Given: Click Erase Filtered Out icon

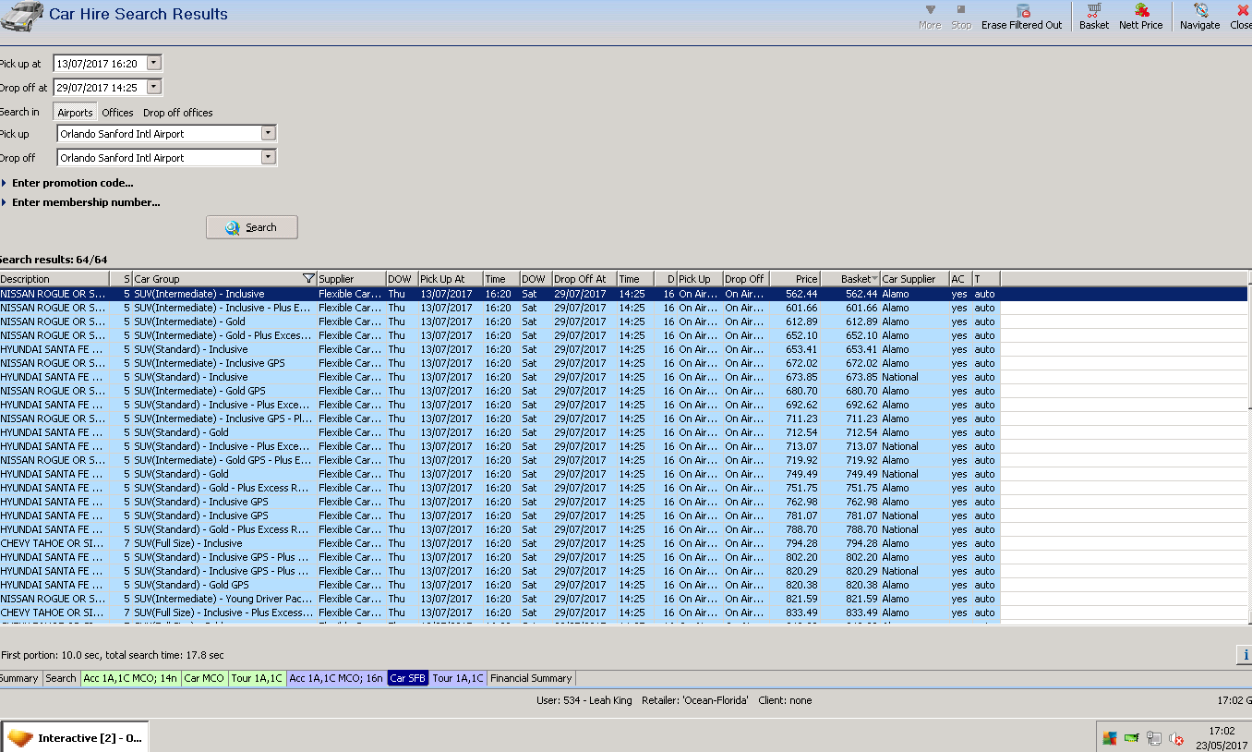Looking at the screenshot, I should pos(1022,11).
